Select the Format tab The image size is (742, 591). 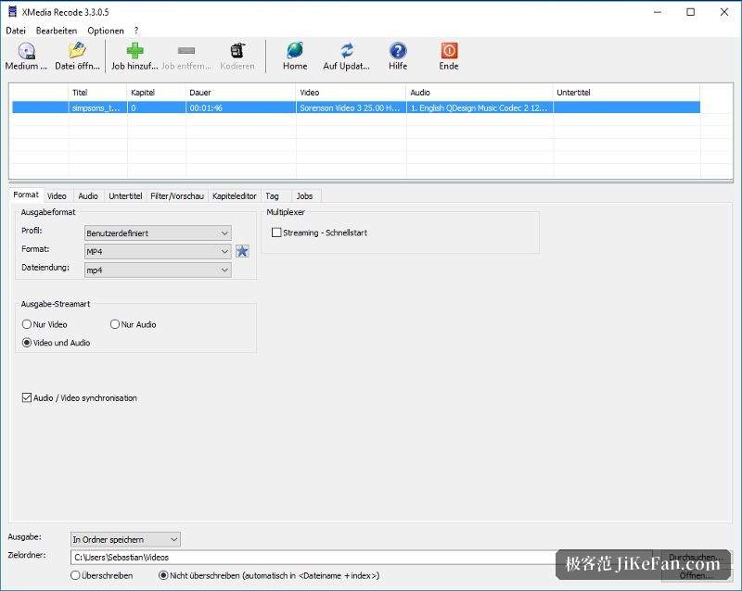(x=26, y=195)
